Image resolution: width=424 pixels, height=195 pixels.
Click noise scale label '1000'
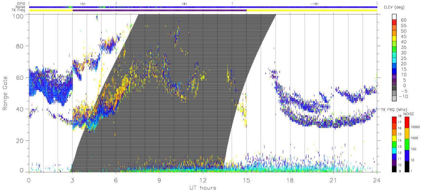[415, 138]
